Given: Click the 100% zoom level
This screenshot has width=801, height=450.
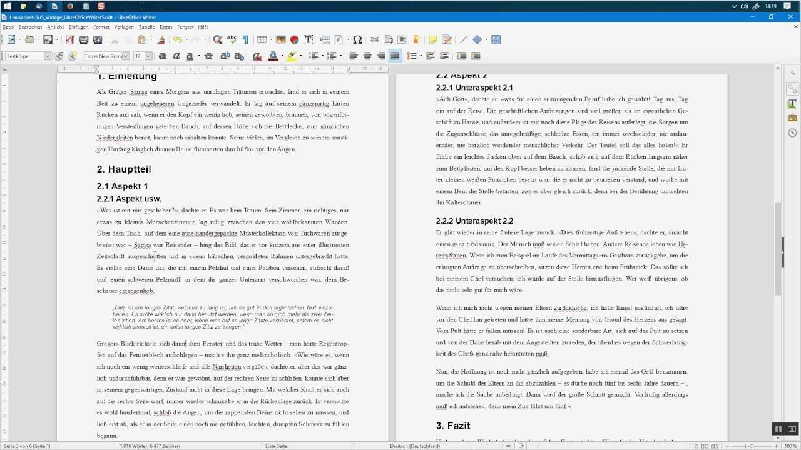Looking at the screenshot, I should point(790,446).
